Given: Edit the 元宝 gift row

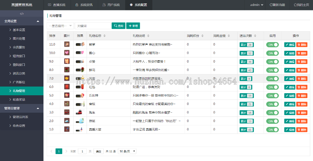Looking at the screenshot, I should point(290,79).
